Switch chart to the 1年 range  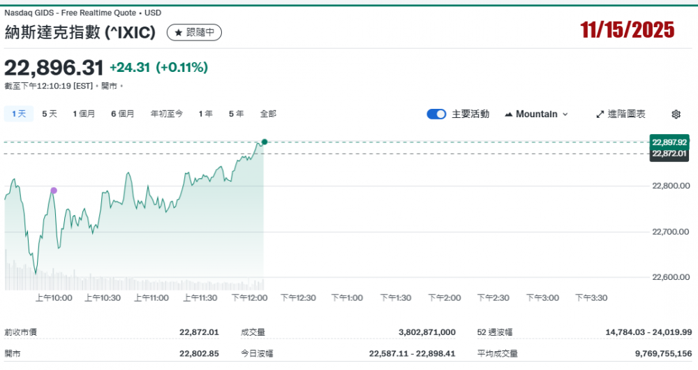click(x=205, y=114)
